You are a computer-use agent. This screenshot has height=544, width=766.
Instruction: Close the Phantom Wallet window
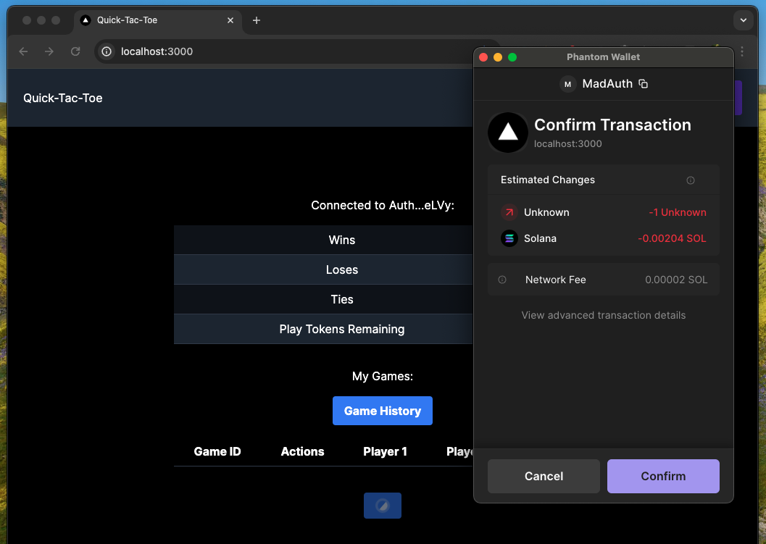[x=483, y=57]
